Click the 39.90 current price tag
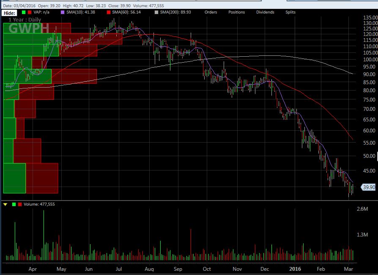This screenshot has width=378, height=275. [369, 187]
